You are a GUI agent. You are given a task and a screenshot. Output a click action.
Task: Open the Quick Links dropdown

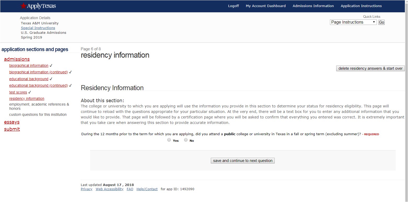(x=353, y=22)
